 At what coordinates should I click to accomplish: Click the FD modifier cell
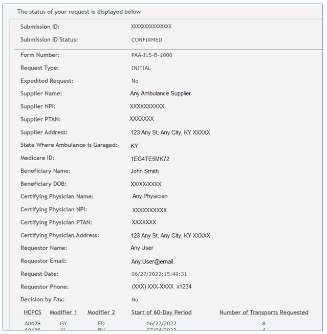coord(101,324)
